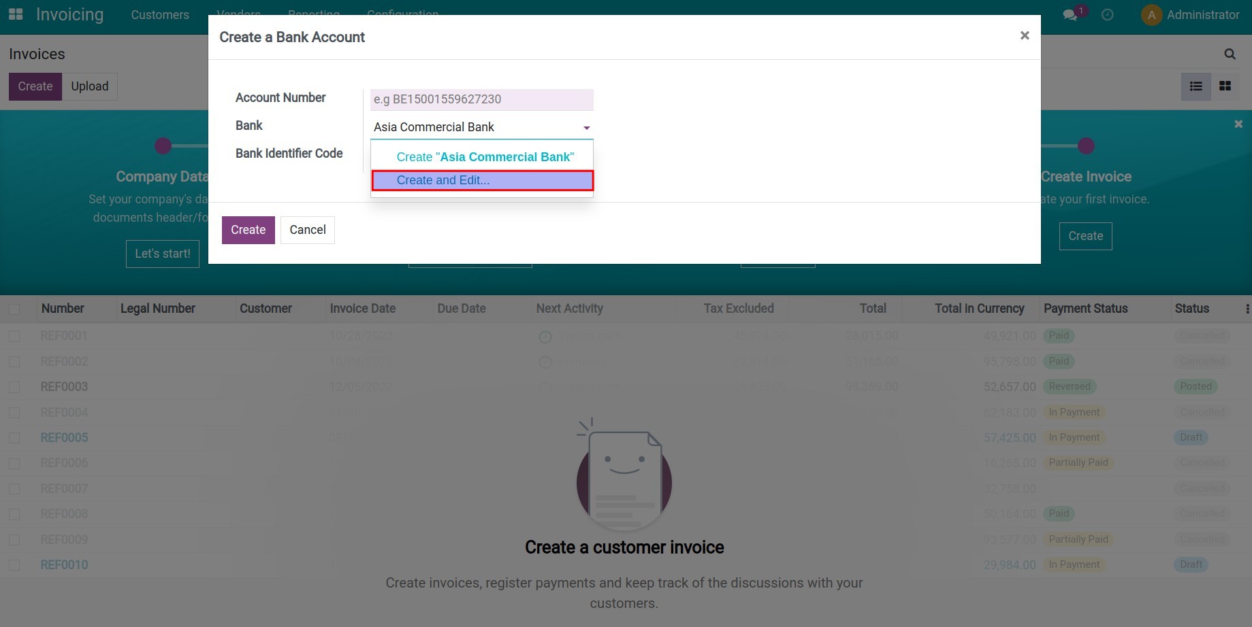
Task: Open the apps grid menu
Action: tap(15, 14)
